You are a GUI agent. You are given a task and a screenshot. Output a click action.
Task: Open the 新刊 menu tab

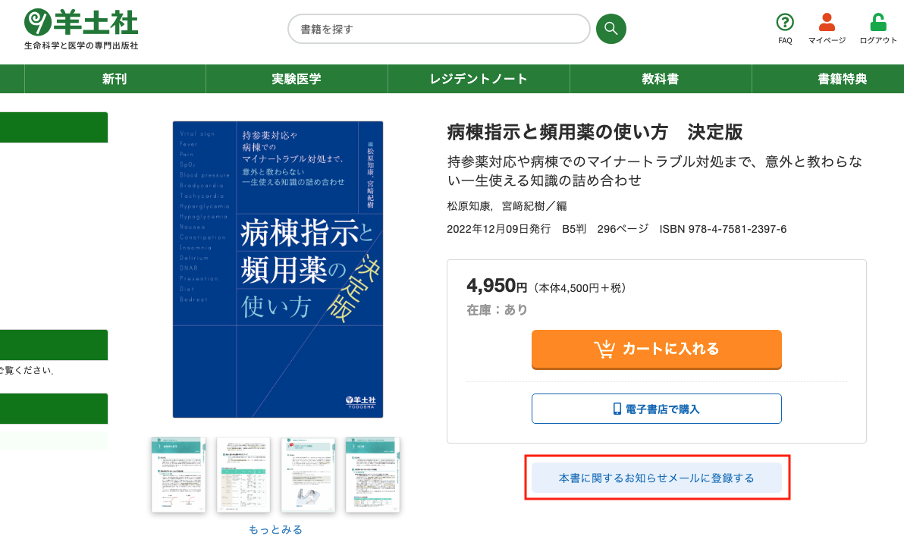coord(115,79)
